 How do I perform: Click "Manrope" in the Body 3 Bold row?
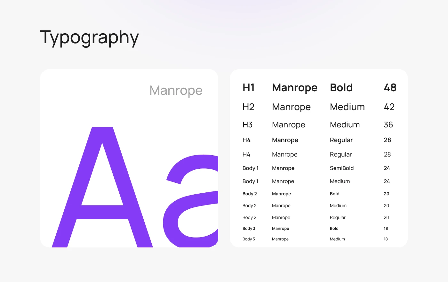pyautogui.click(x=280, y=229)
